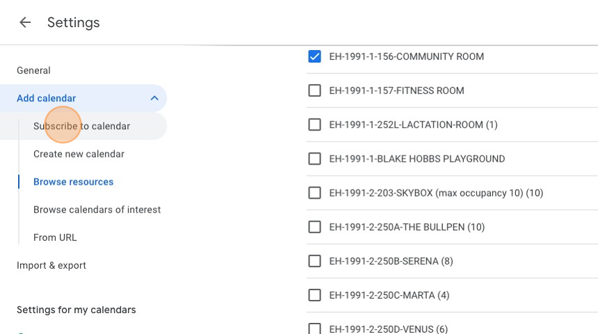Collapse the Add calendar section chevron

pyautogui.click(x=154, y=99)
